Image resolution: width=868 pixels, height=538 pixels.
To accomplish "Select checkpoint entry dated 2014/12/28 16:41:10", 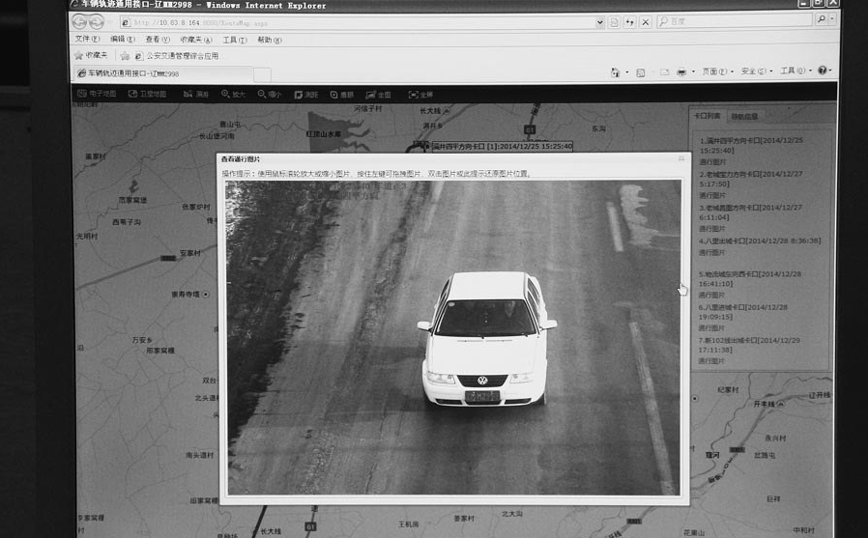I will (749, 279).
